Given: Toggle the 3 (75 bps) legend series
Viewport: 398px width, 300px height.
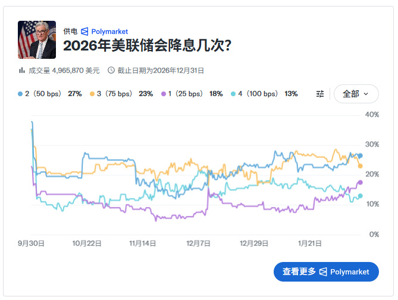Looking at the screenshot, I should [121, 94].
